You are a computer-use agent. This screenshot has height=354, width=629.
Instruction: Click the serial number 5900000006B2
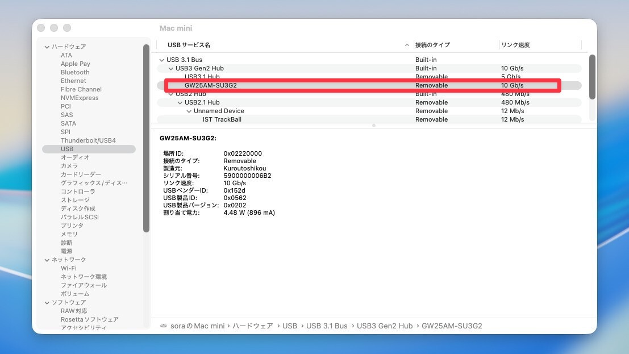coord(248,176)
